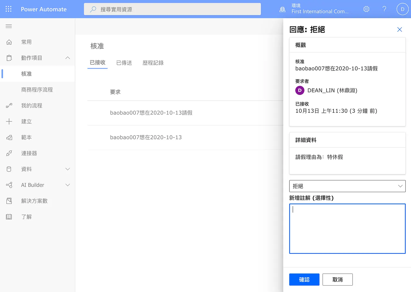Click the search magnifier icon
The image size is (411, 292).
(93, 9)
